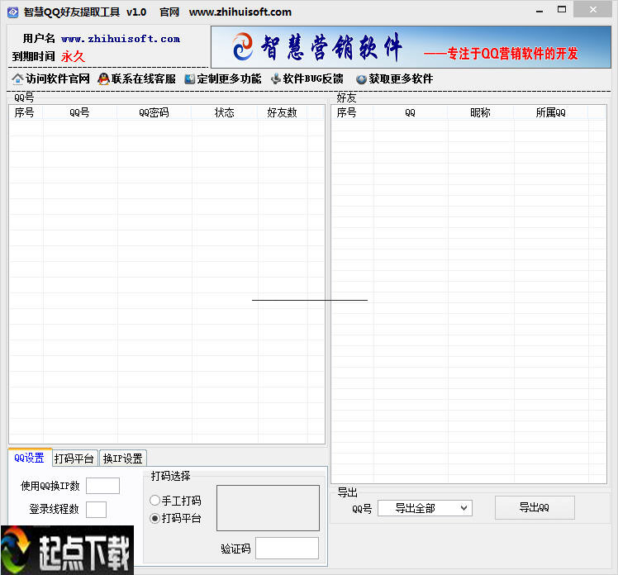
Task: Click the house icon for visiting software website
Action: click(x=17, y=79)
